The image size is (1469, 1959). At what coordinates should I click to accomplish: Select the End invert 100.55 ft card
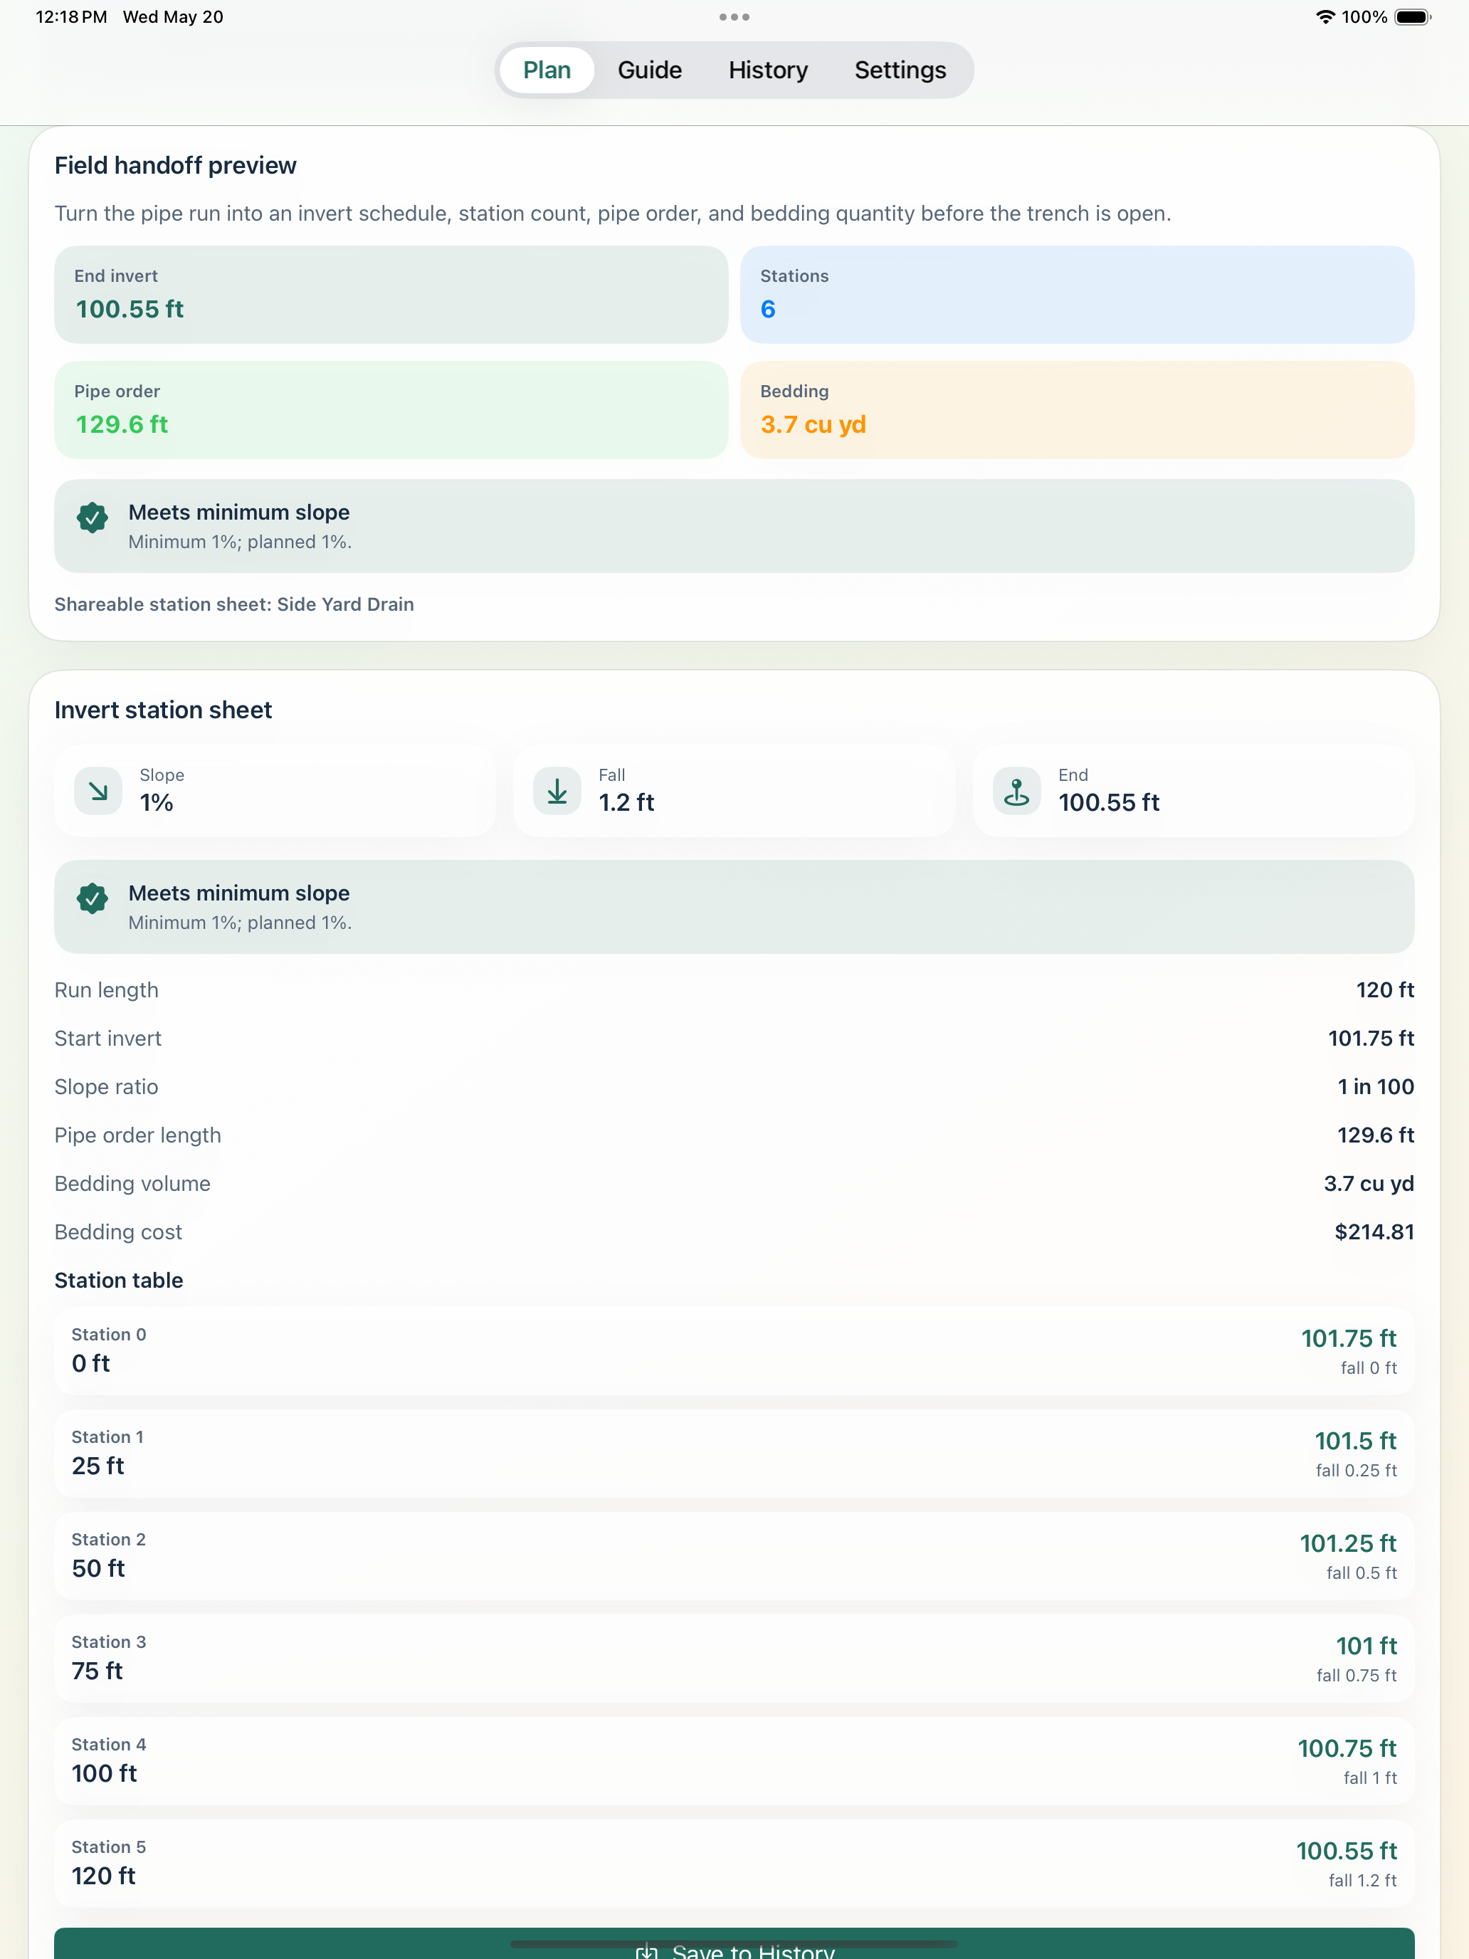[391, 294]
